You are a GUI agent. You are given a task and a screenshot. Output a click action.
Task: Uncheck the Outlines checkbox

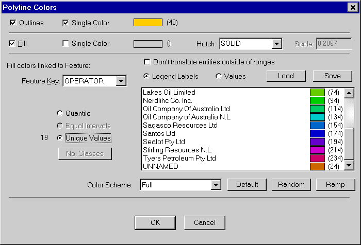point(13,23)
